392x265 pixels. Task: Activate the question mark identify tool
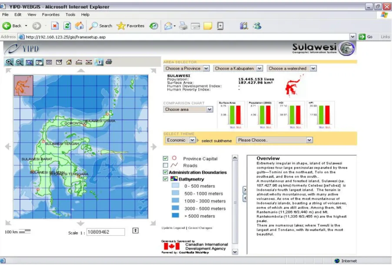(99, 62)
